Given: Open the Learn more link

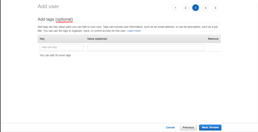Looking at the screenshot, I should tap(134, 31).
